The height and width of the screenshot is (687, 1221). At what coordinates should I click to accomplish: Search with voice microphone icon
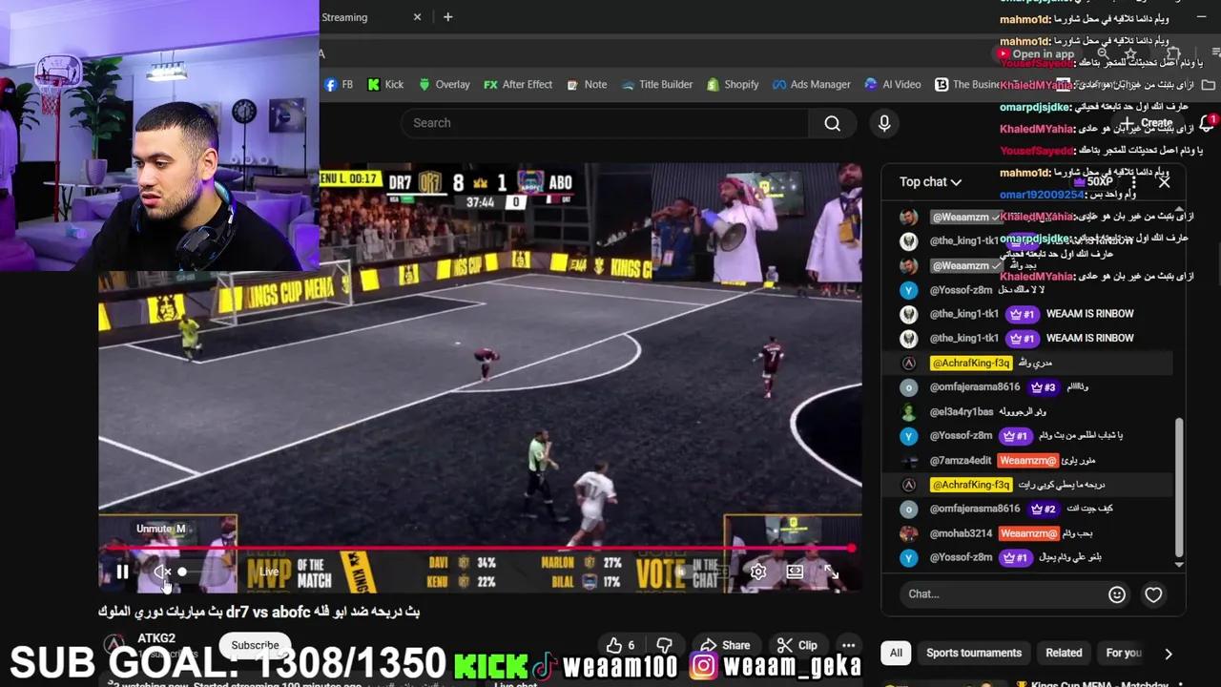[884, 123]
